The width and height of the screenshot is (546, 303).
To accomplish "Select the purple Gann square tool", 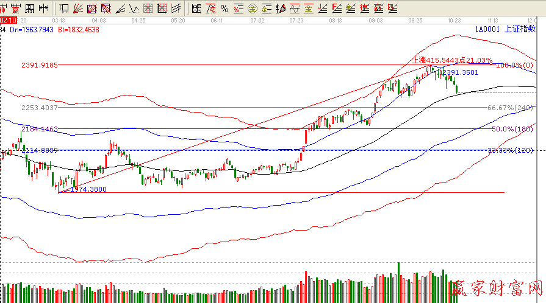I will 92,8.
